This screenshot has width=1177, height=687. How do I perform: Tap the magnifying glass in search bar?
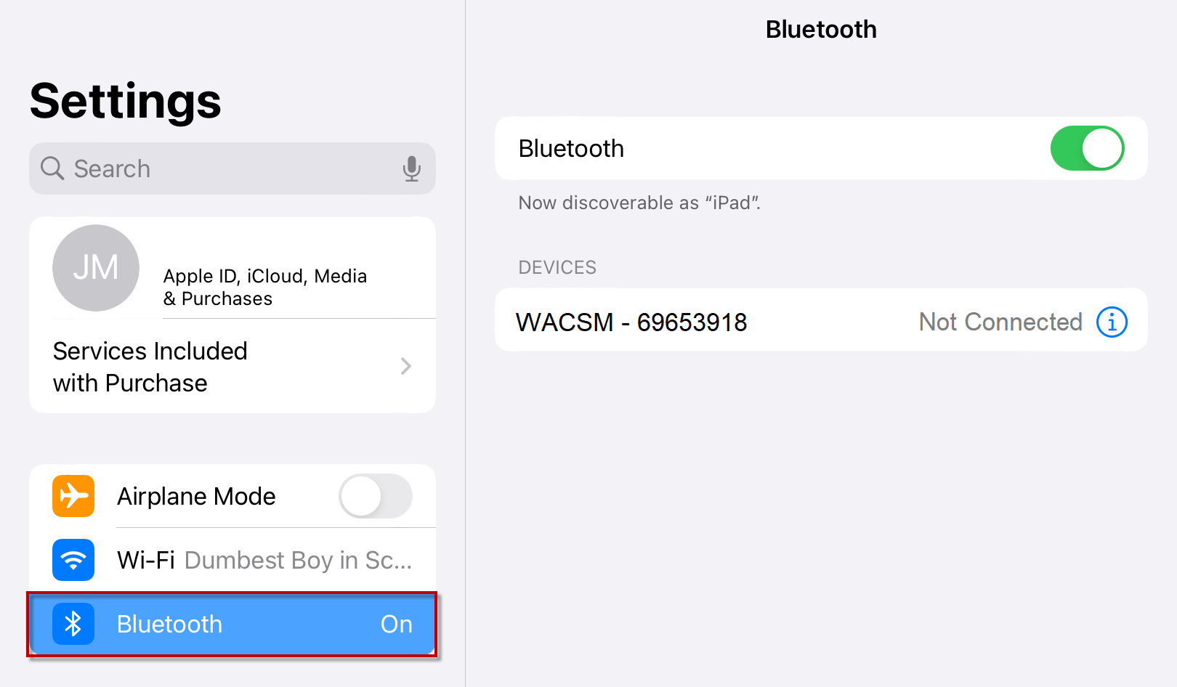(52, 168)
